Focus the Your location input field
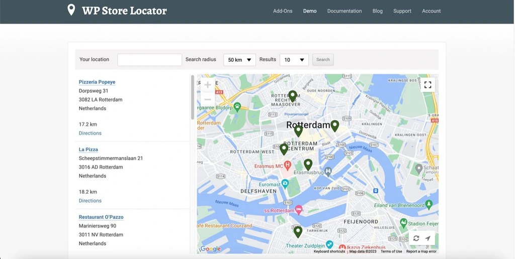Image resolution: width=515 pixels, height=259 pixels. coord(149,60)
